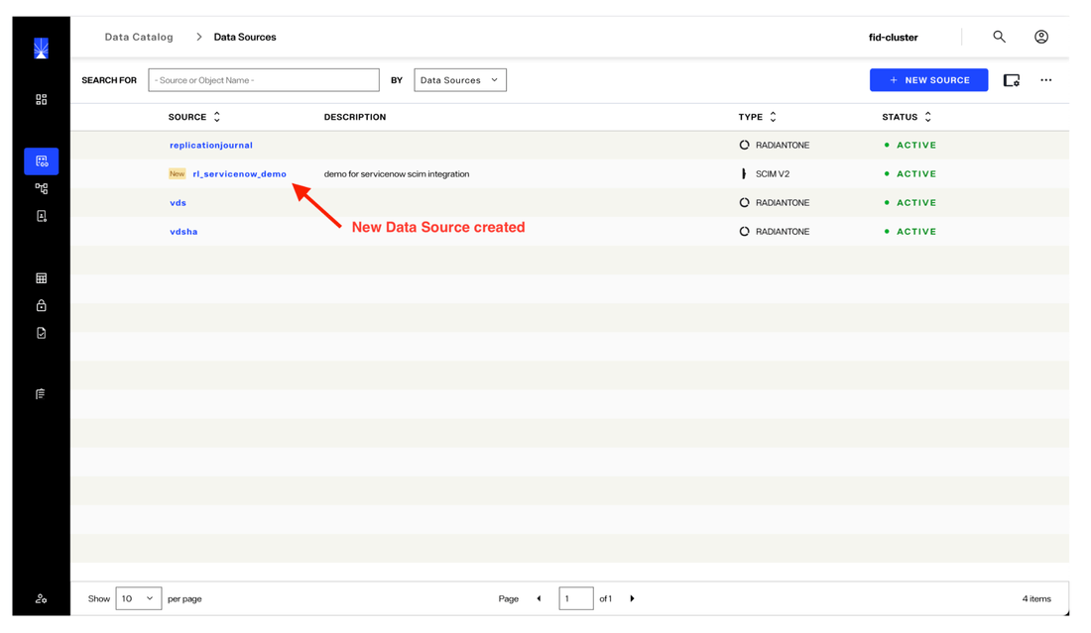Click the panel settings icon beside New Source
This screenshot has width=1091, height=633.
1012,80
